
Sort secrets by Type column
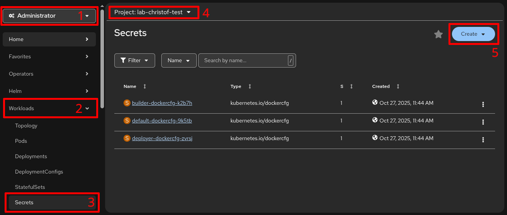pyautogui.click(x=249, y=87)
